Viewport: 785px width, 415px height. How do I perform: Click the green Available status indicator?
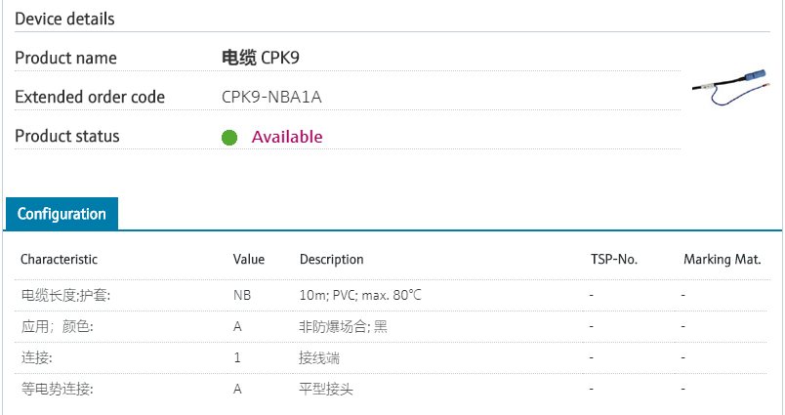(x=229, y=138)
